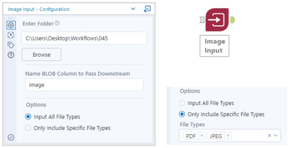
Task: Open the Navigation target icon in the sidebar
Action: click(x=11, y=35)
